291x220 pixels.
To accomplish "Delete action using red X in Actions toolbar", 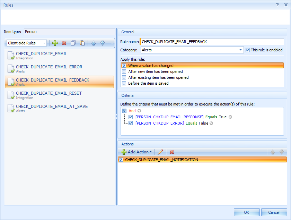I will [x=172, y=152].
